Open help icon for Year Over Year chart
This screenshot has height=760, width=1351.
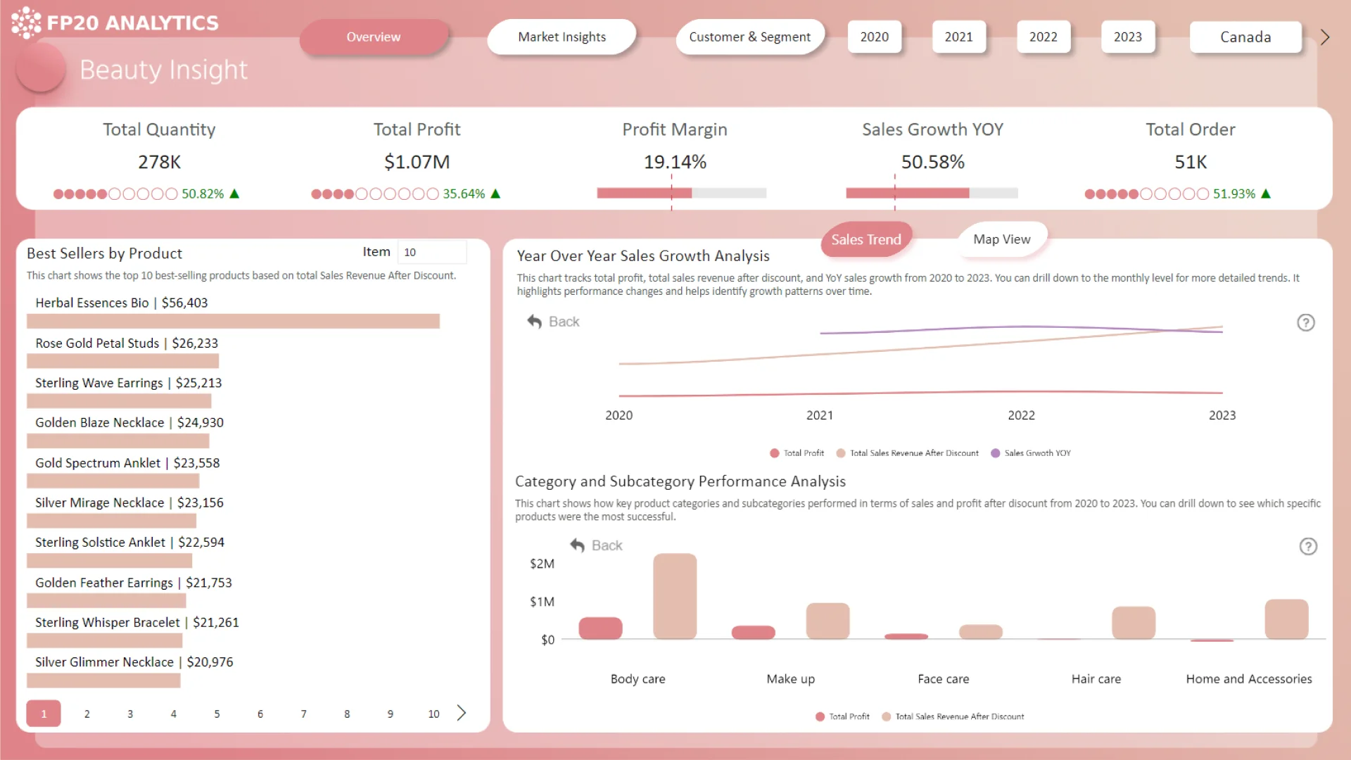[x=1306, y=322]
